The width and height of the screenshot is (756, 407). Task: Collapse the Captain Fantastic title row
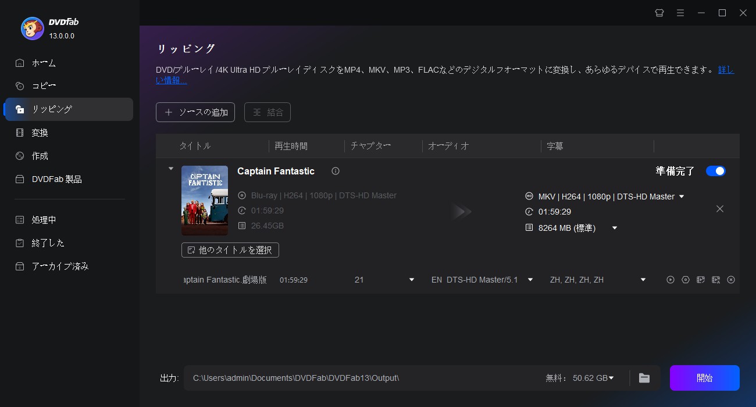[x=170, y=169]
